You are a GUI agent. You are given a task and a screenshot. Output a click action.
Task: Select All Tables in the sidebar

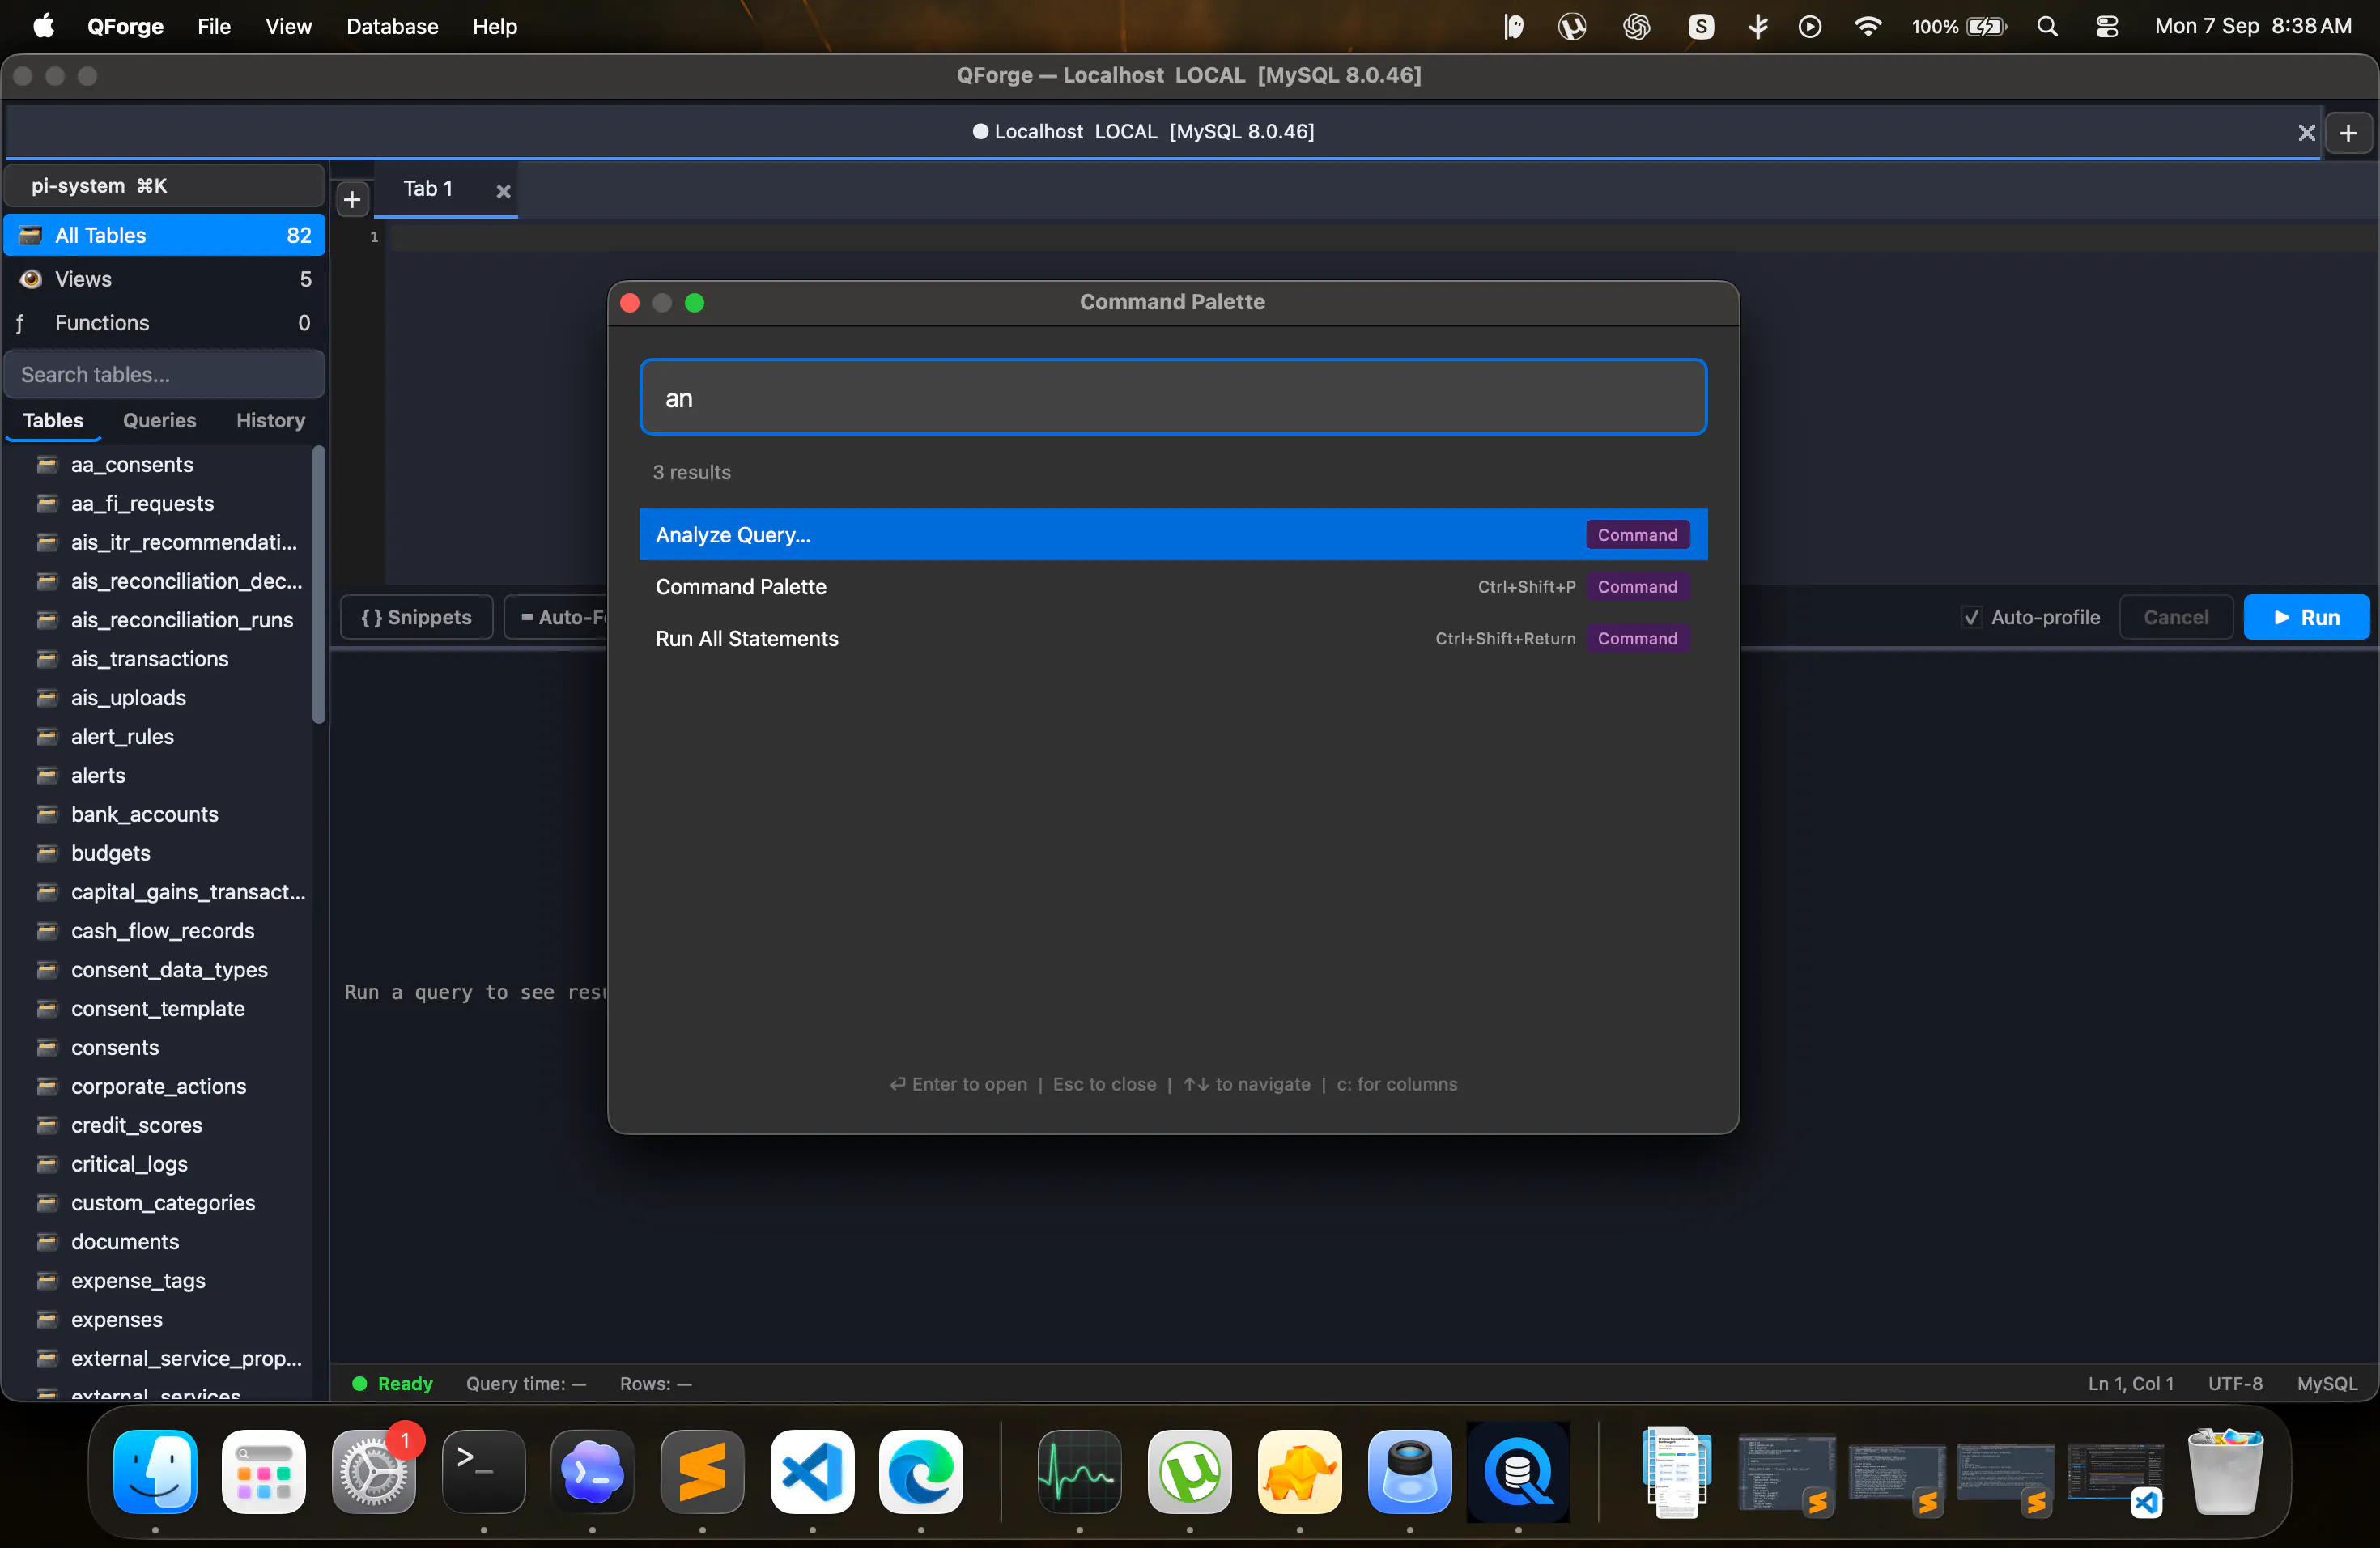coord(165,235)
